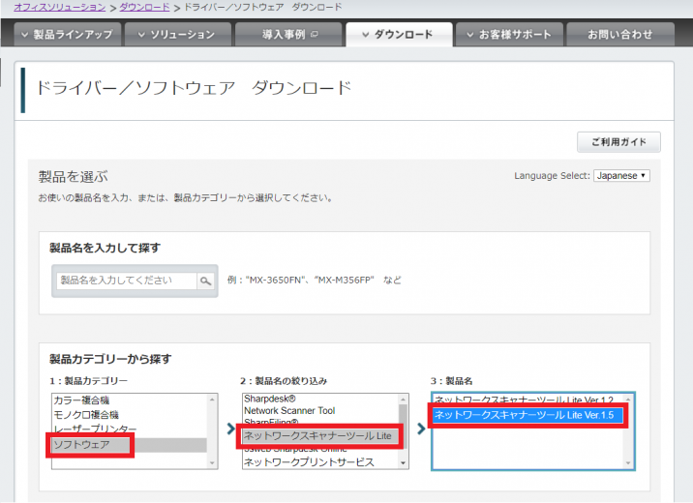Select the ダウンロード tab
Image resolution: width=693 pixels, height=503 pixels.
click(x=400, y=35)
